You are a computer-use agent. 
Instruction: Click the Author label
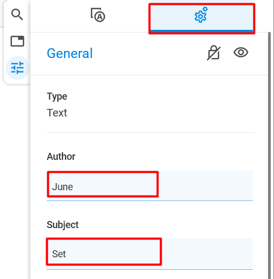point(61,157)
